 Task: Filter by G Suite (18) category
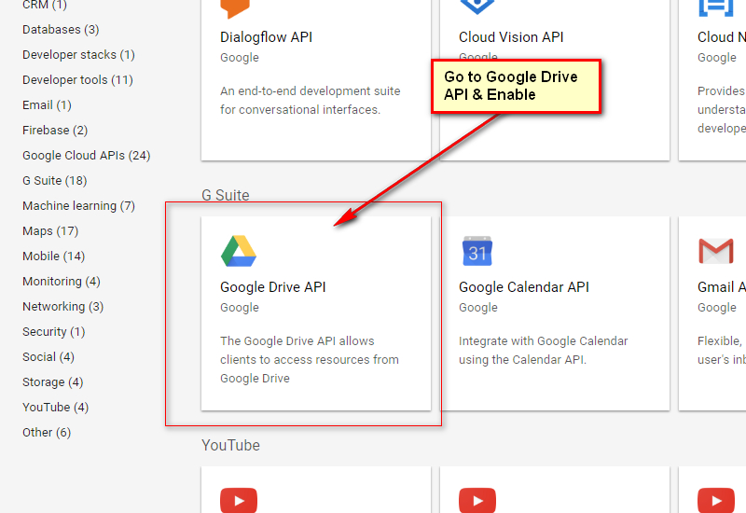pos(55,181)
